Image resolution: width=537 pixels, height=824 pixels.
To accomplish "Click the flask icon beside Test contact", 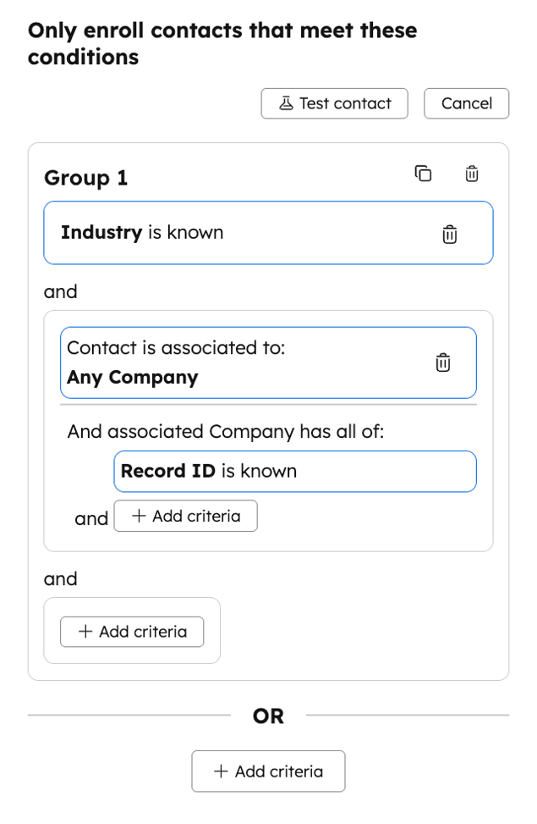I will click(x=287, y=102).
